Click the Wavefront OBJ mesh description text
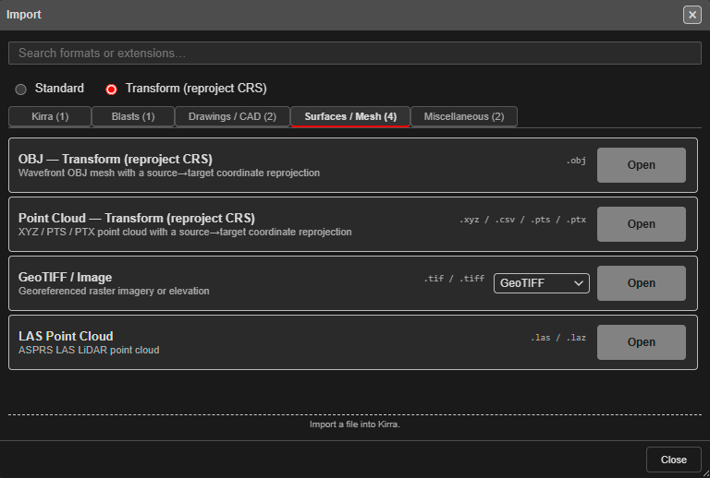The image size is (710, 478). 169,173
